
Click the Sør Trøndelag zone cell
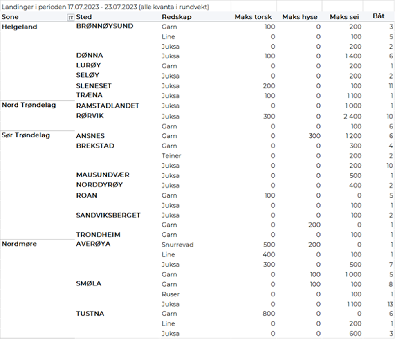[x=26, y=135]
